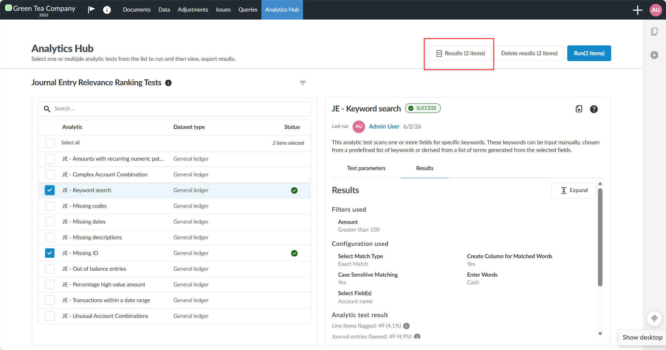The width and height of the screenshot is (666, 350).
Task: Click into the Search analytics field
Action: pos(175,109)
